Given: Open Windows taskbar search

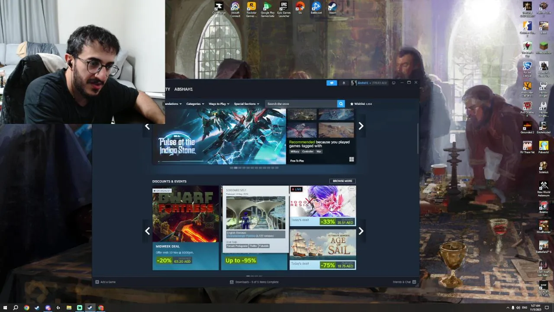Looking at the screenshot, I should 16,308.
